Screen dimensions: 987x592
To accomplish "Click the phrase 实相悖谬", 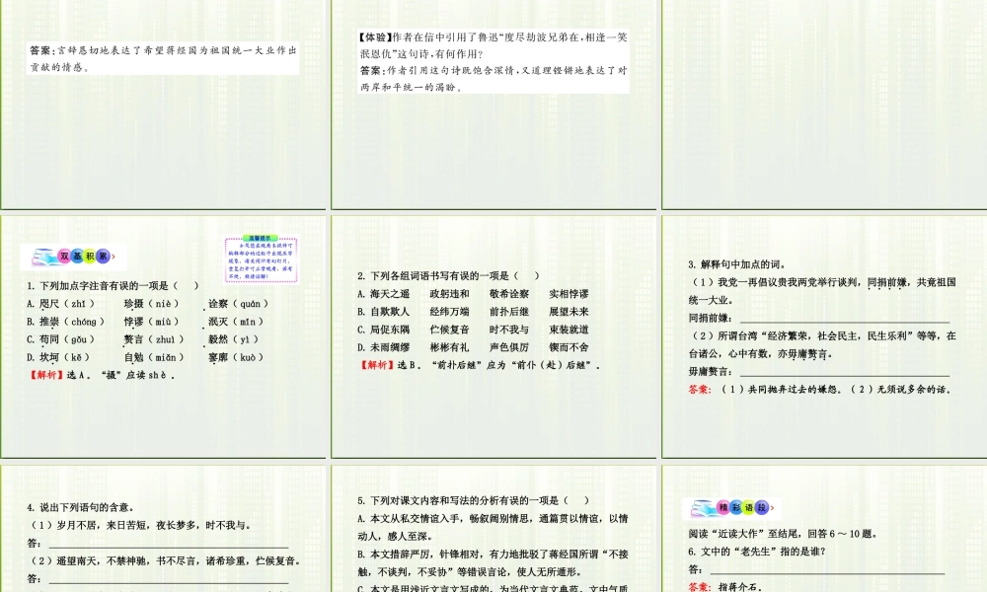I will [569, 294].
